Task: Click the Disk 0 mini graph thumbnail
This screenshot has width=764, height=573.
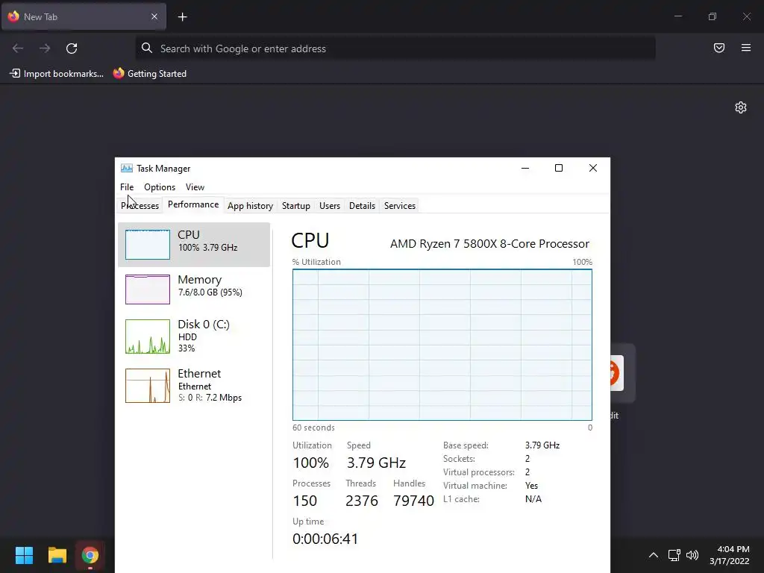Action: (148, 336)
